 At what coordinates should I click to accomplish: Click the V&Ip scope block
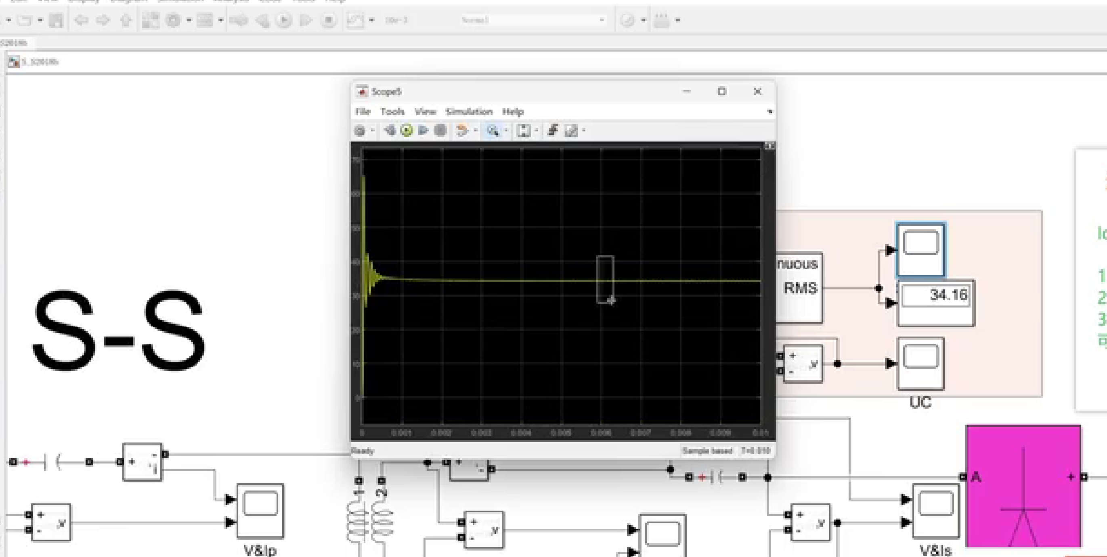coord(260,511)
